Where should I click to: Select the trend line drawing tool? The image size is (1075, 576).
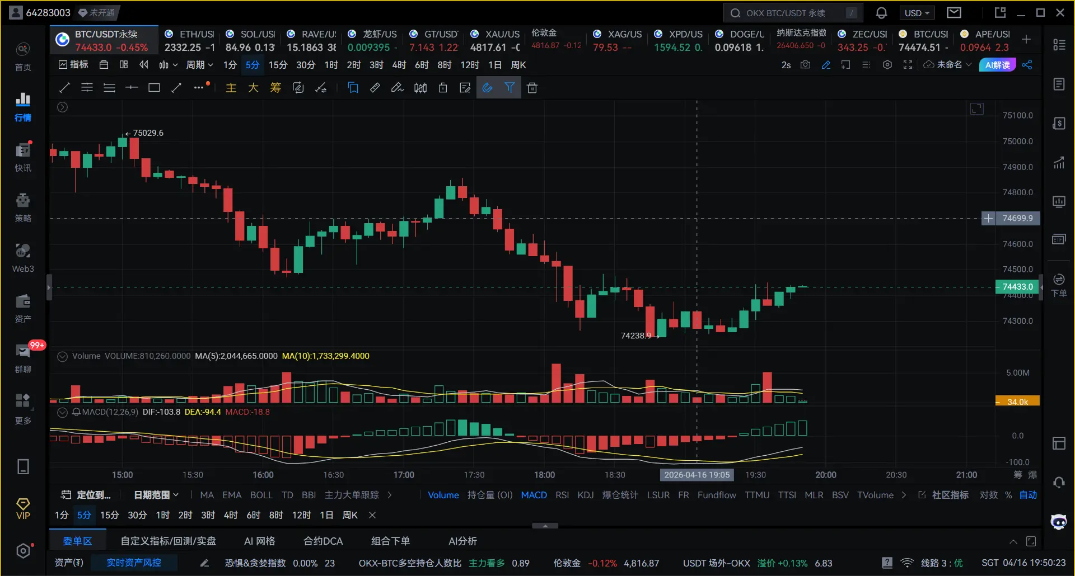point(64,88)
